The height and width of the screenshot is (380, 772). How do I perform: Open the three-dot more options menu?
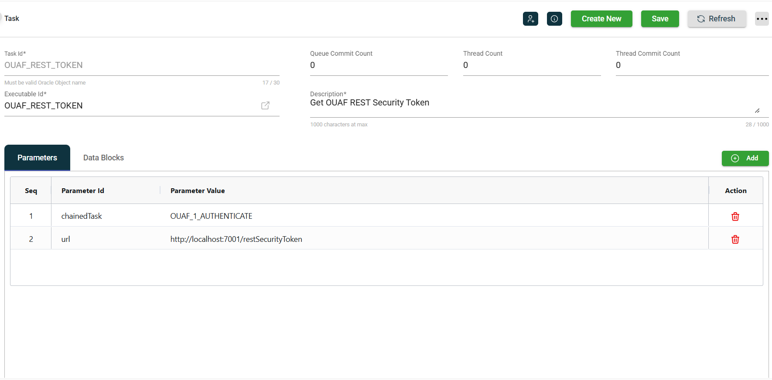762,19
